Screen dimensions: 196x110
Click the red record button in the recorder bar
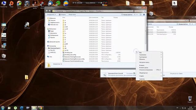point(106,3)
